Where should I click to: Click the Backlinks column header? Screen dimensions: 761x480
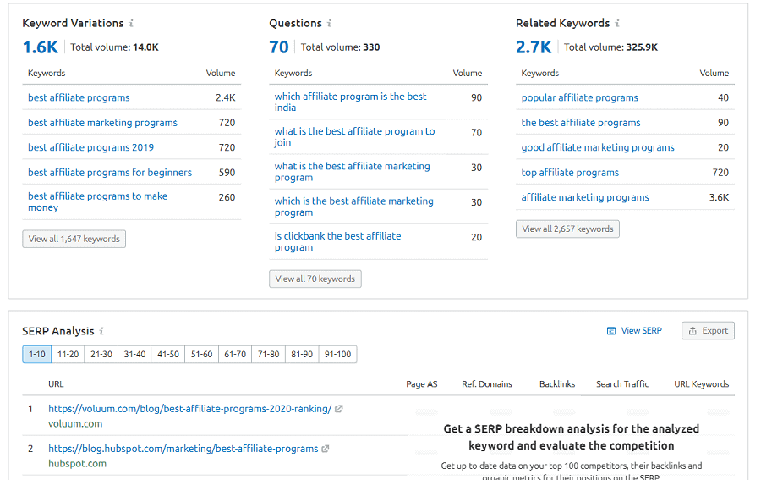(557, 384)
